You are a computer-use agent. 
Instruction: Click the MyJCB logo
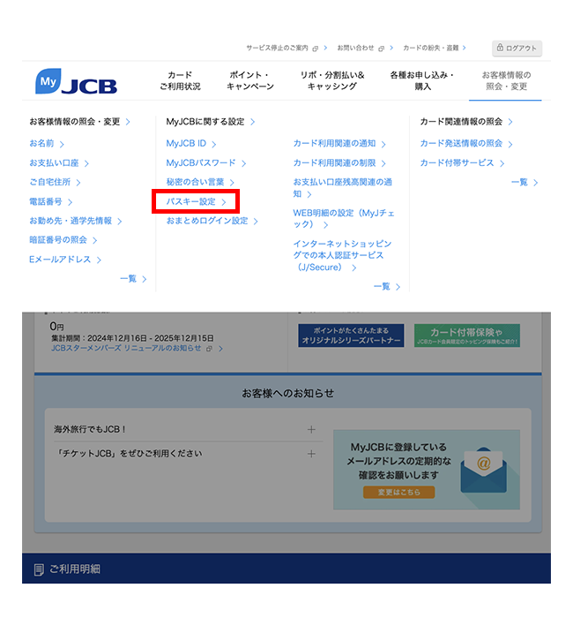click(x=76, y=81)
